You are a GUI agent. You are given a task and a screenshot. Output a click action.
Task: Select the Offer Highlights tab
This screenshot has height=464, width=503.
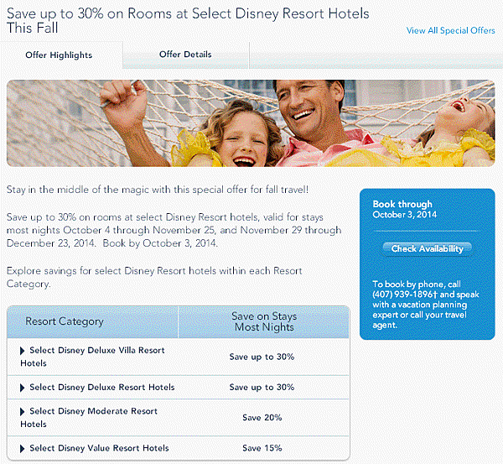click(x=59, y=55)
